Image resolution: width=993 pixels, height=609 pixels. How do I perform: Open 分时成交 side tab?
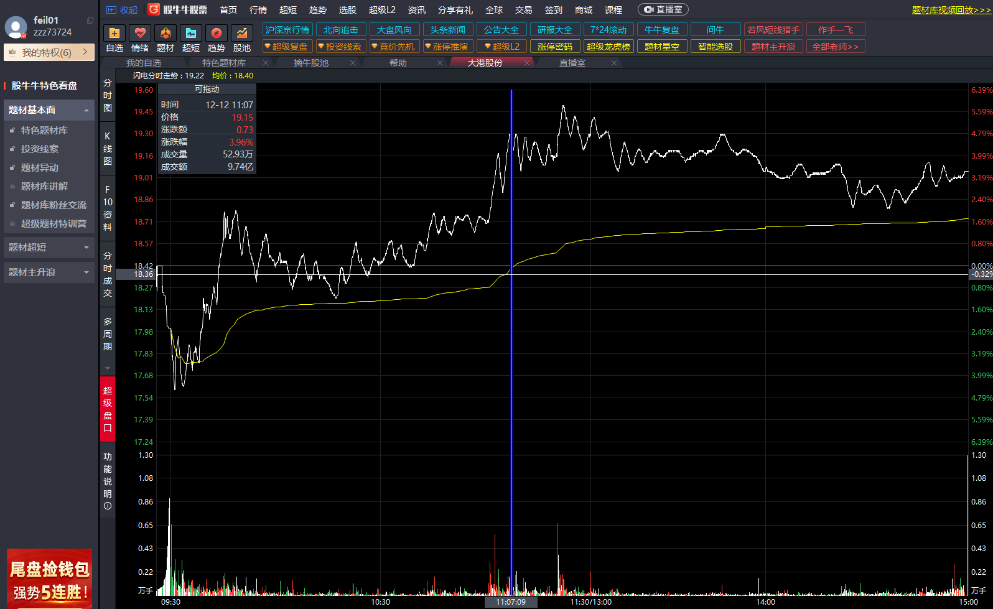[x=108, y=274]
